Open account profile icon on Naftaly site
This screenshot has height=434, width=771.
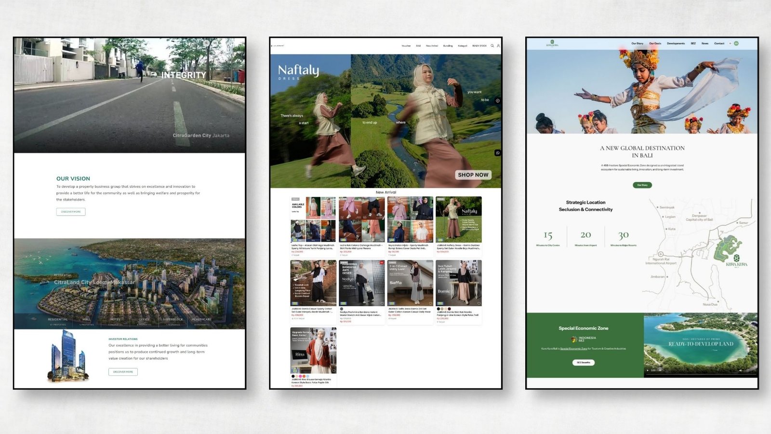tap(498, 46)
